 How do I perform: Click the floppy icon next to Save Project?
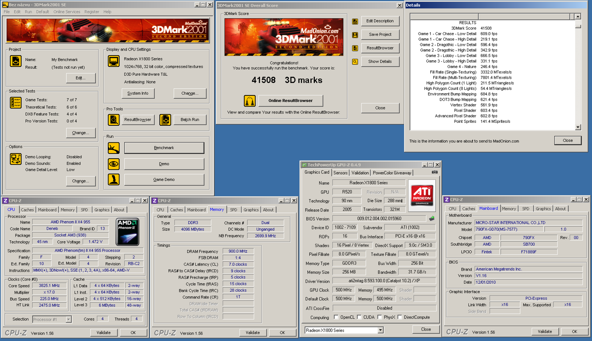pos(355,35)
